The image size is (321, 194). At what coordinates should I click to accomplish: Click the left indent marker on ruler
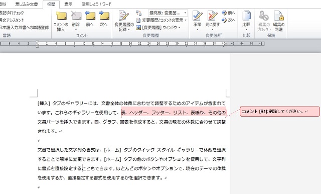click(37, 44)
